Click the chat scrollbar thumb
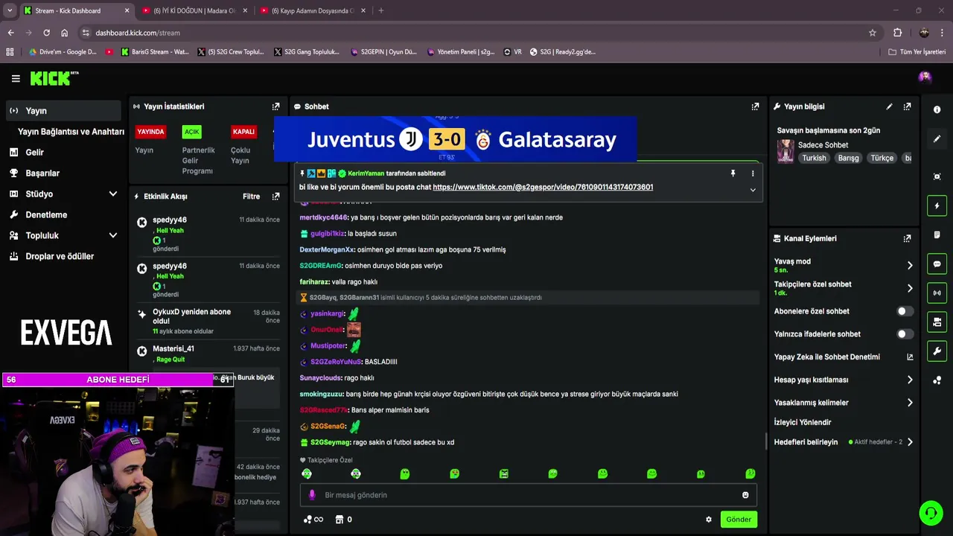This screenshot has width=953, height=536. pos(766,441)
